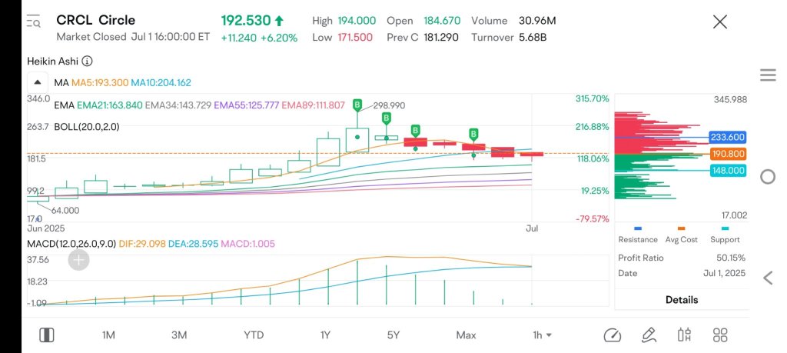
Task: Click the Profit Ratio 50.15% value
Action: (731, 258)
